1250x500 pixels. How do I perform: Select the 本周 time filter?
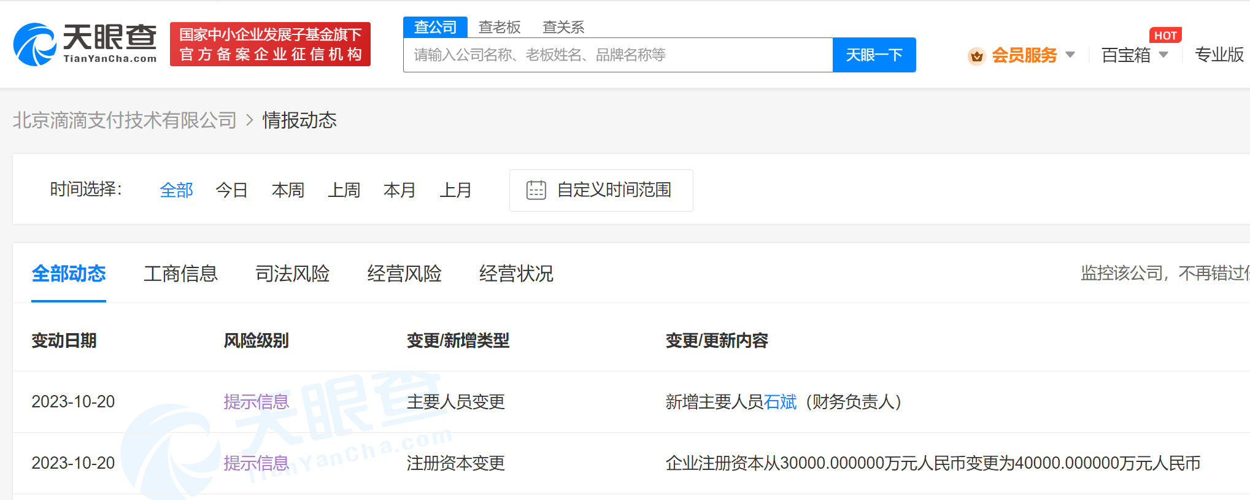coord(288,190)
